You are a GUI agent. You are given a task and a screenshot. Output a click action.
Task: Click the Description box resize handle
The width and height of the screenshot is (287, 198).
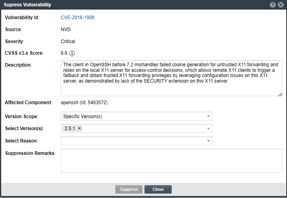pyautogui.click(x=279, y=94)
